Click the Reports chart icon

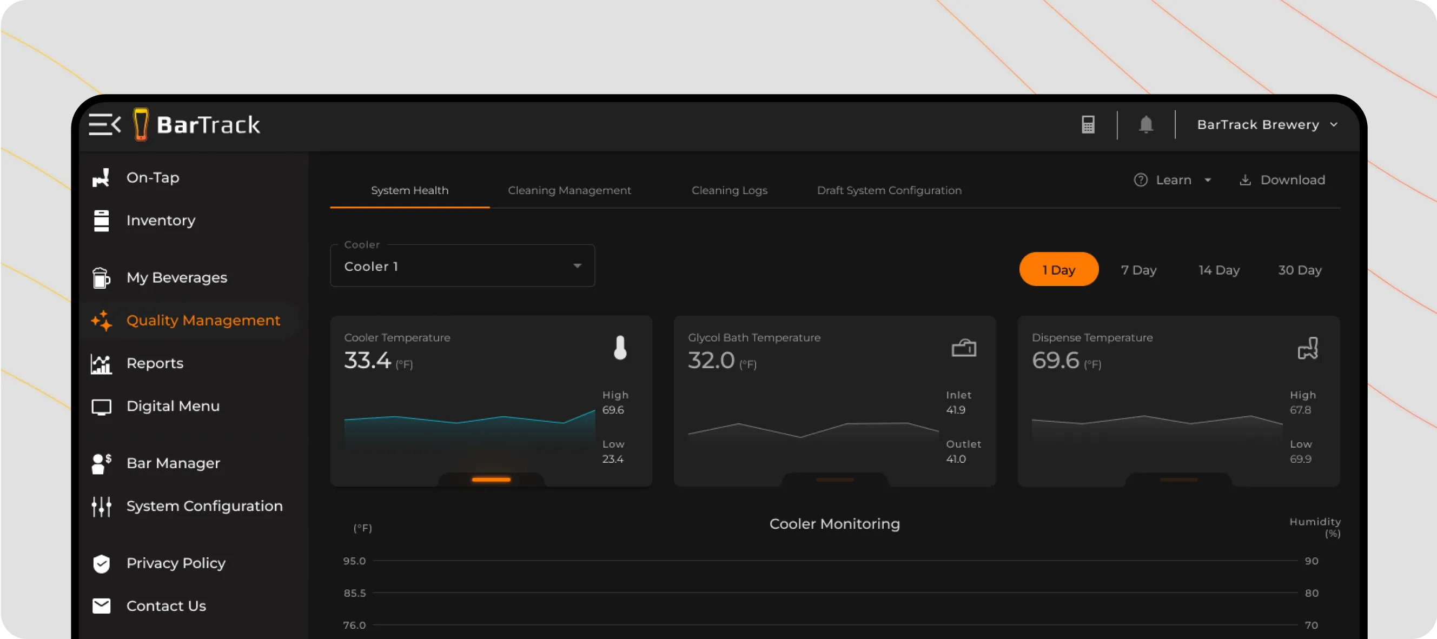click(101, 363)
